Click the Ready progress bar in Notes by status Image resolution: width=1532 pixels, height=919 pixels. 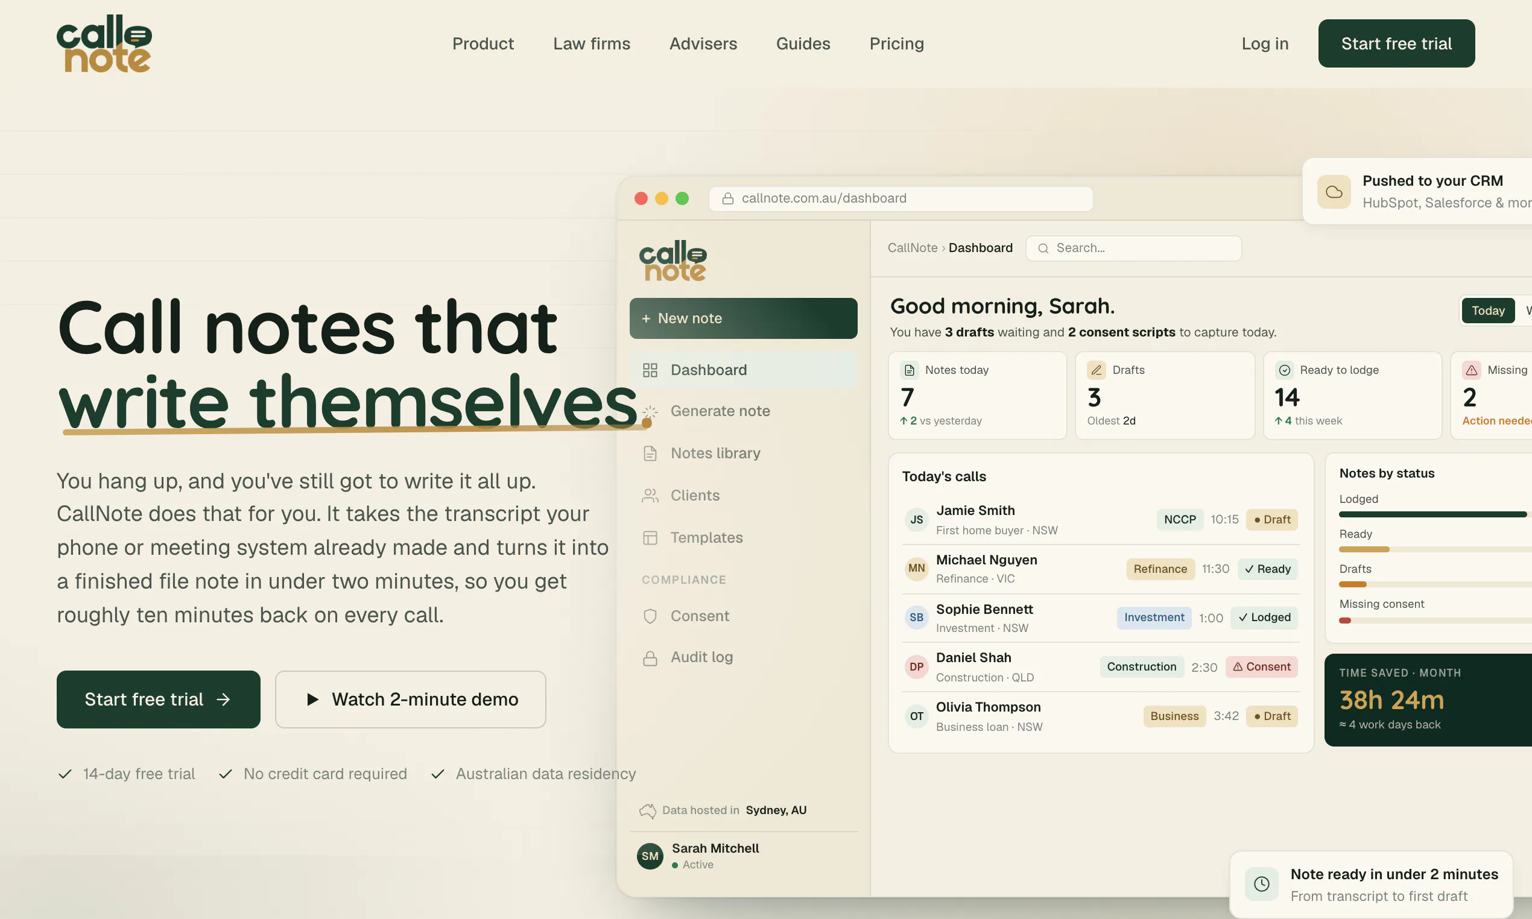click(1435, 549)
